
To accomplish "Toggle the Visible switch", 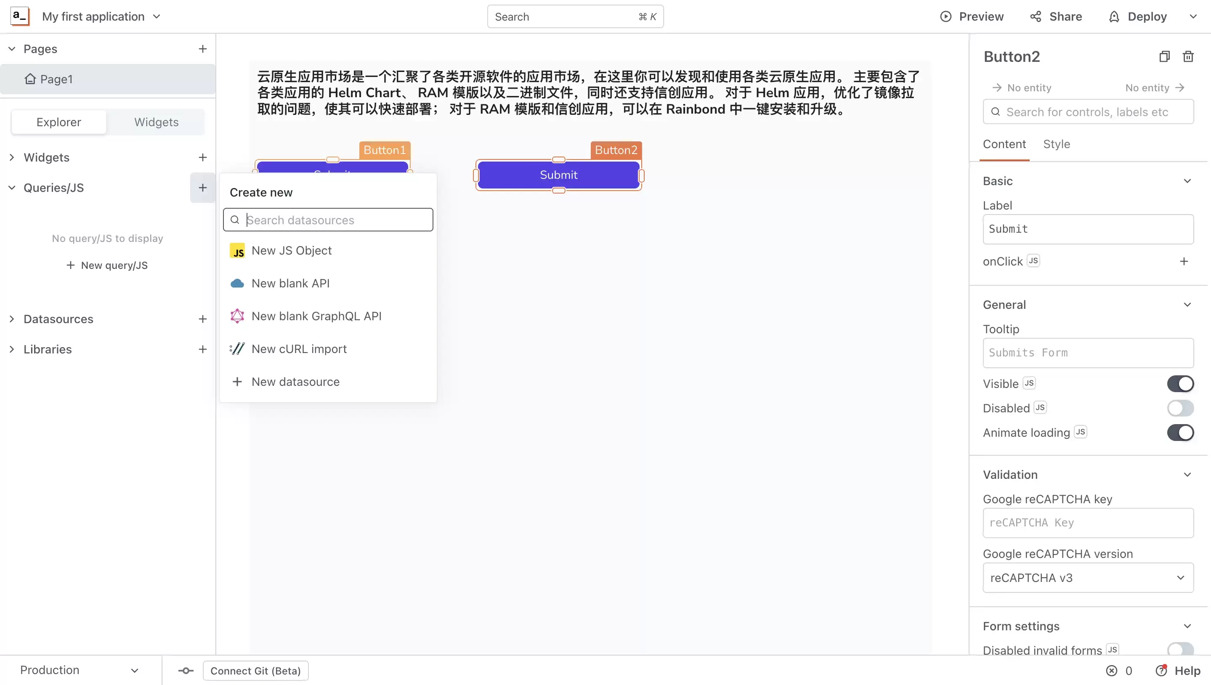I will click(x=1180, y=384).
